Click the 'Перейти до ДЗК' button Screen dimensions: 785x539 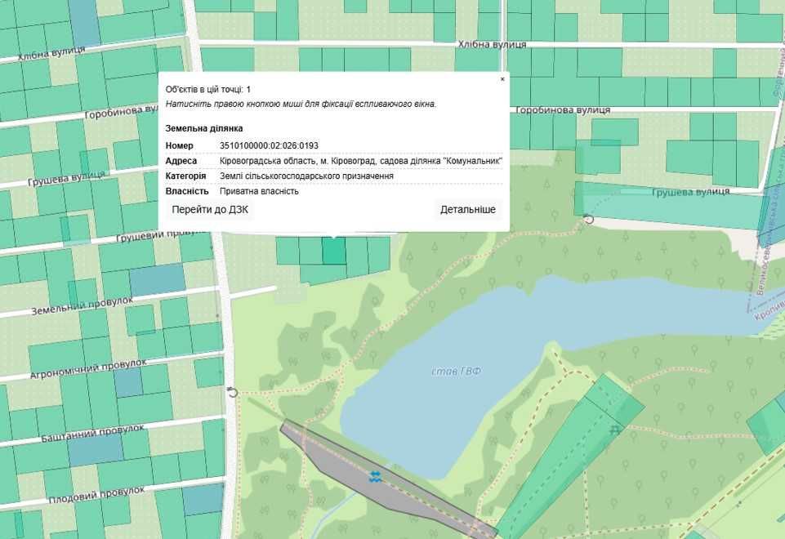pos(210,210)
